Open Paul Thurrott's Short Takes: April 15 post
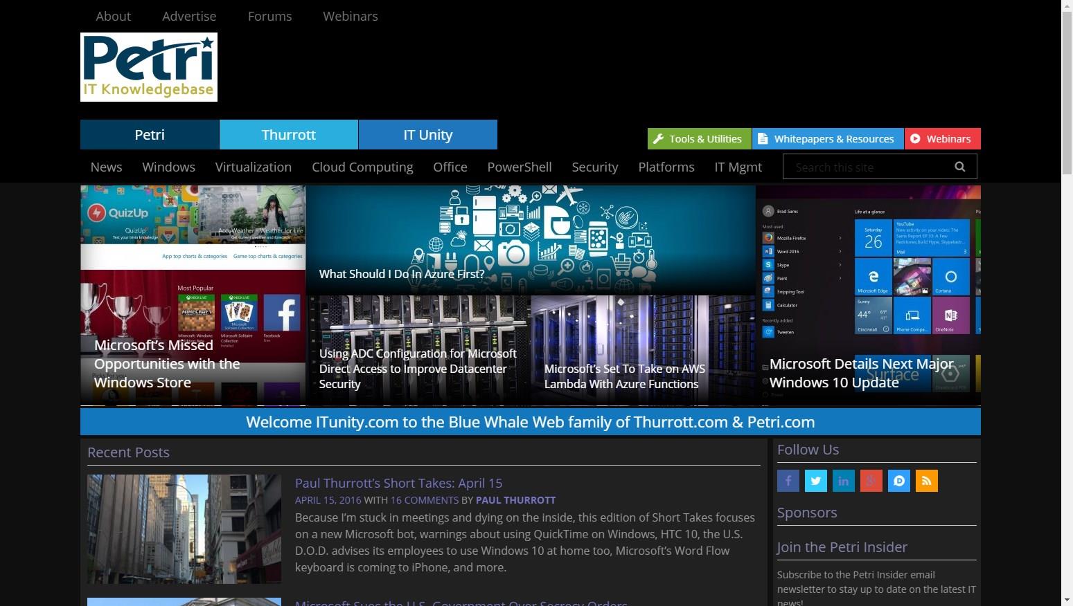The height and width of the screenshot is (606, 1073). click(399, 483)
